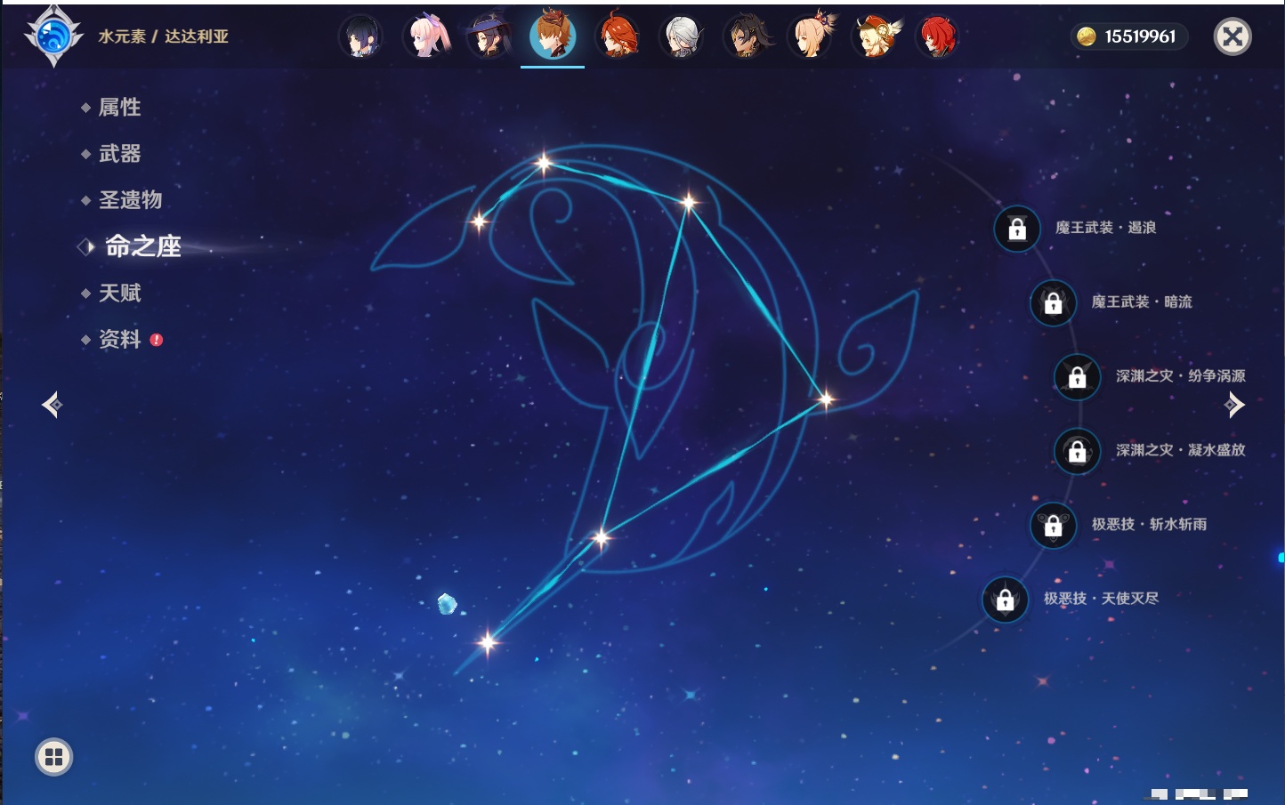Select the blonde ponytail character portrait
This screenshot has height=805, width=1285.
click(811, 37)
